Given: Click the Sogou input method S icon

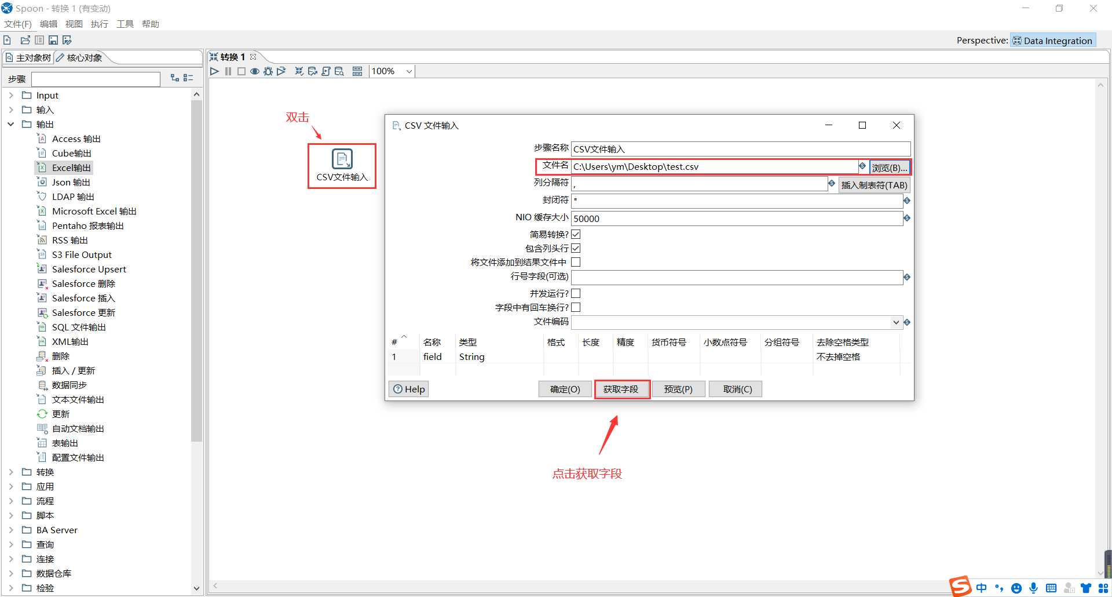Looking at the screenshot, I should coord(960,586).
